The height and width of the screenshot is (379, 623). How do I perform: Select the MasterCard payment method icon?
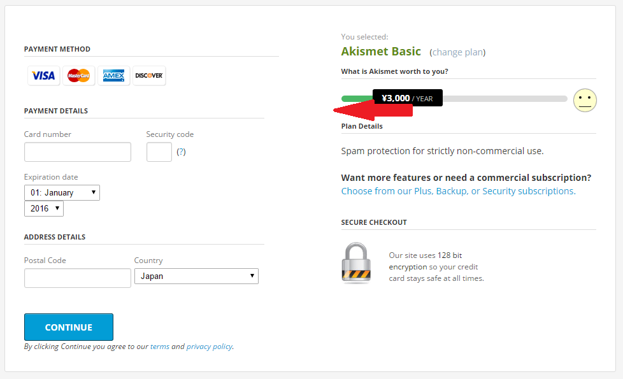(78, 75)
